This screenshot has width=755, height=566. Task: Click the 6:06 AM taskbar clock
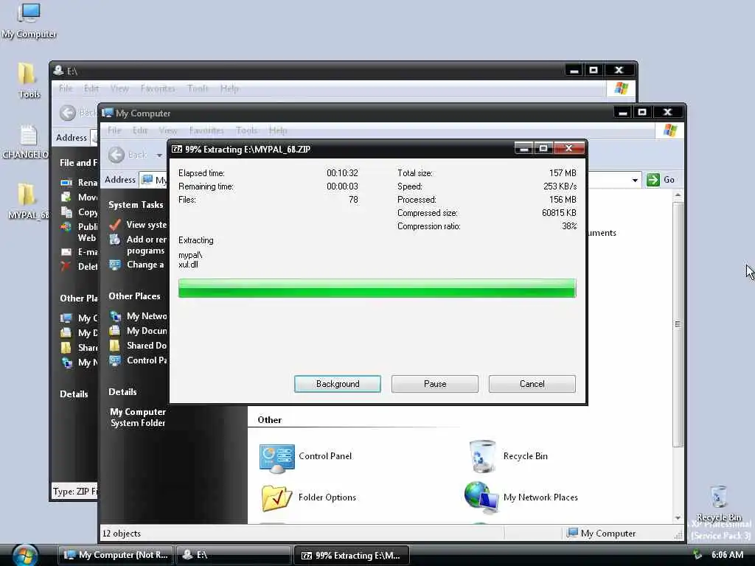tap(727, 555)
